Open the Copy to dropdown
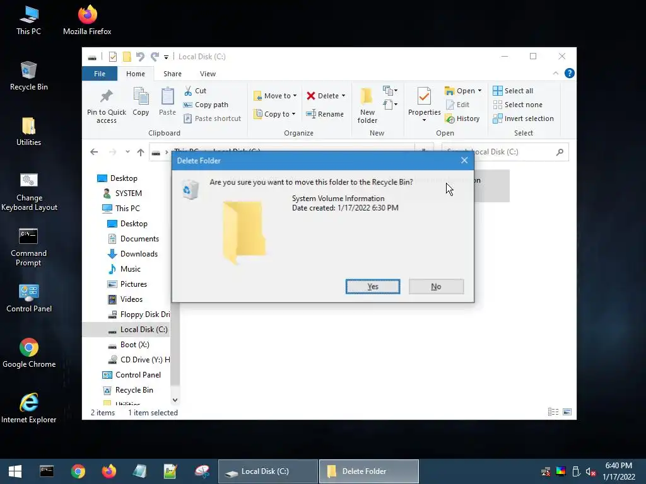This screenshot has width=646, height=484. [274, 114]
